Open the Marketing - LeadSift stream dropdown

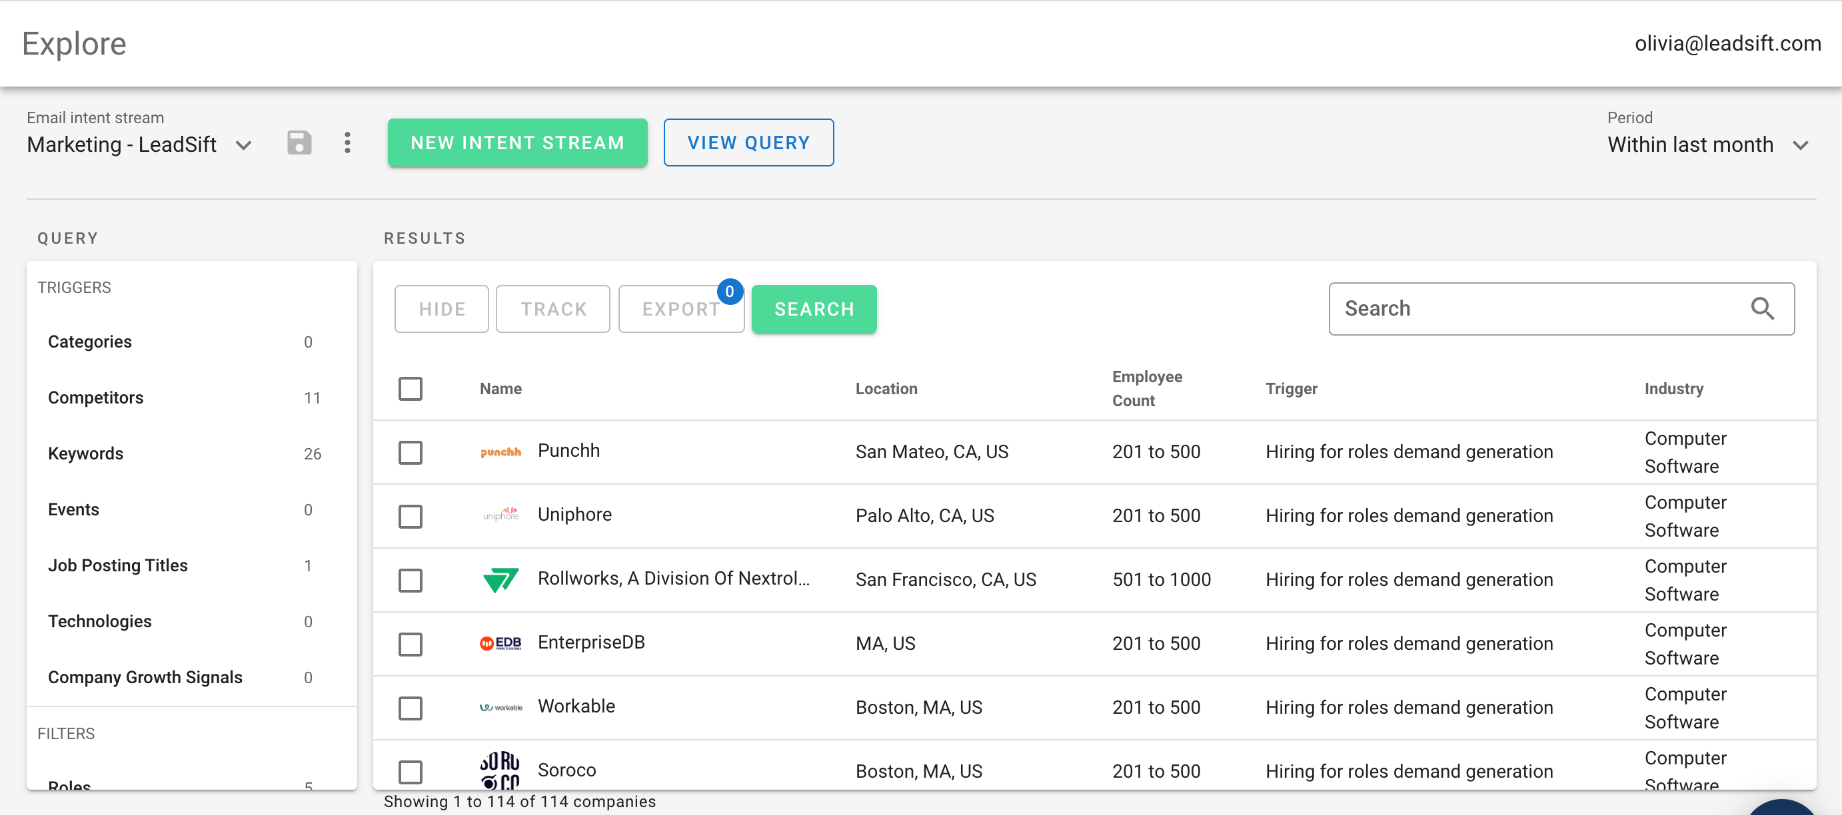[243, 145]
